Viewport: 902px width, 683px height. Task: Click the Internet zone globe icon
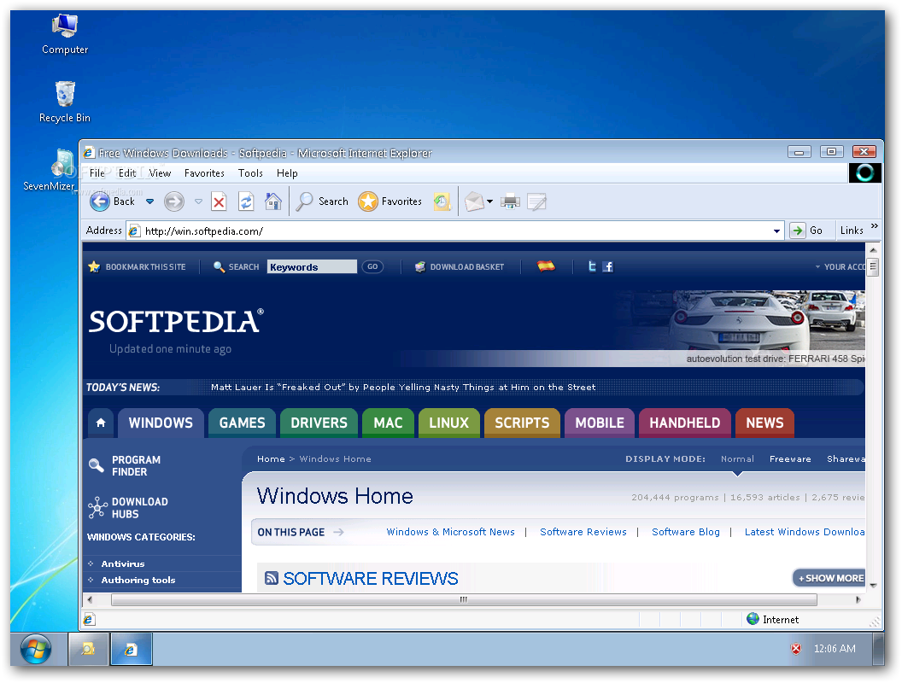coord(753,619)
